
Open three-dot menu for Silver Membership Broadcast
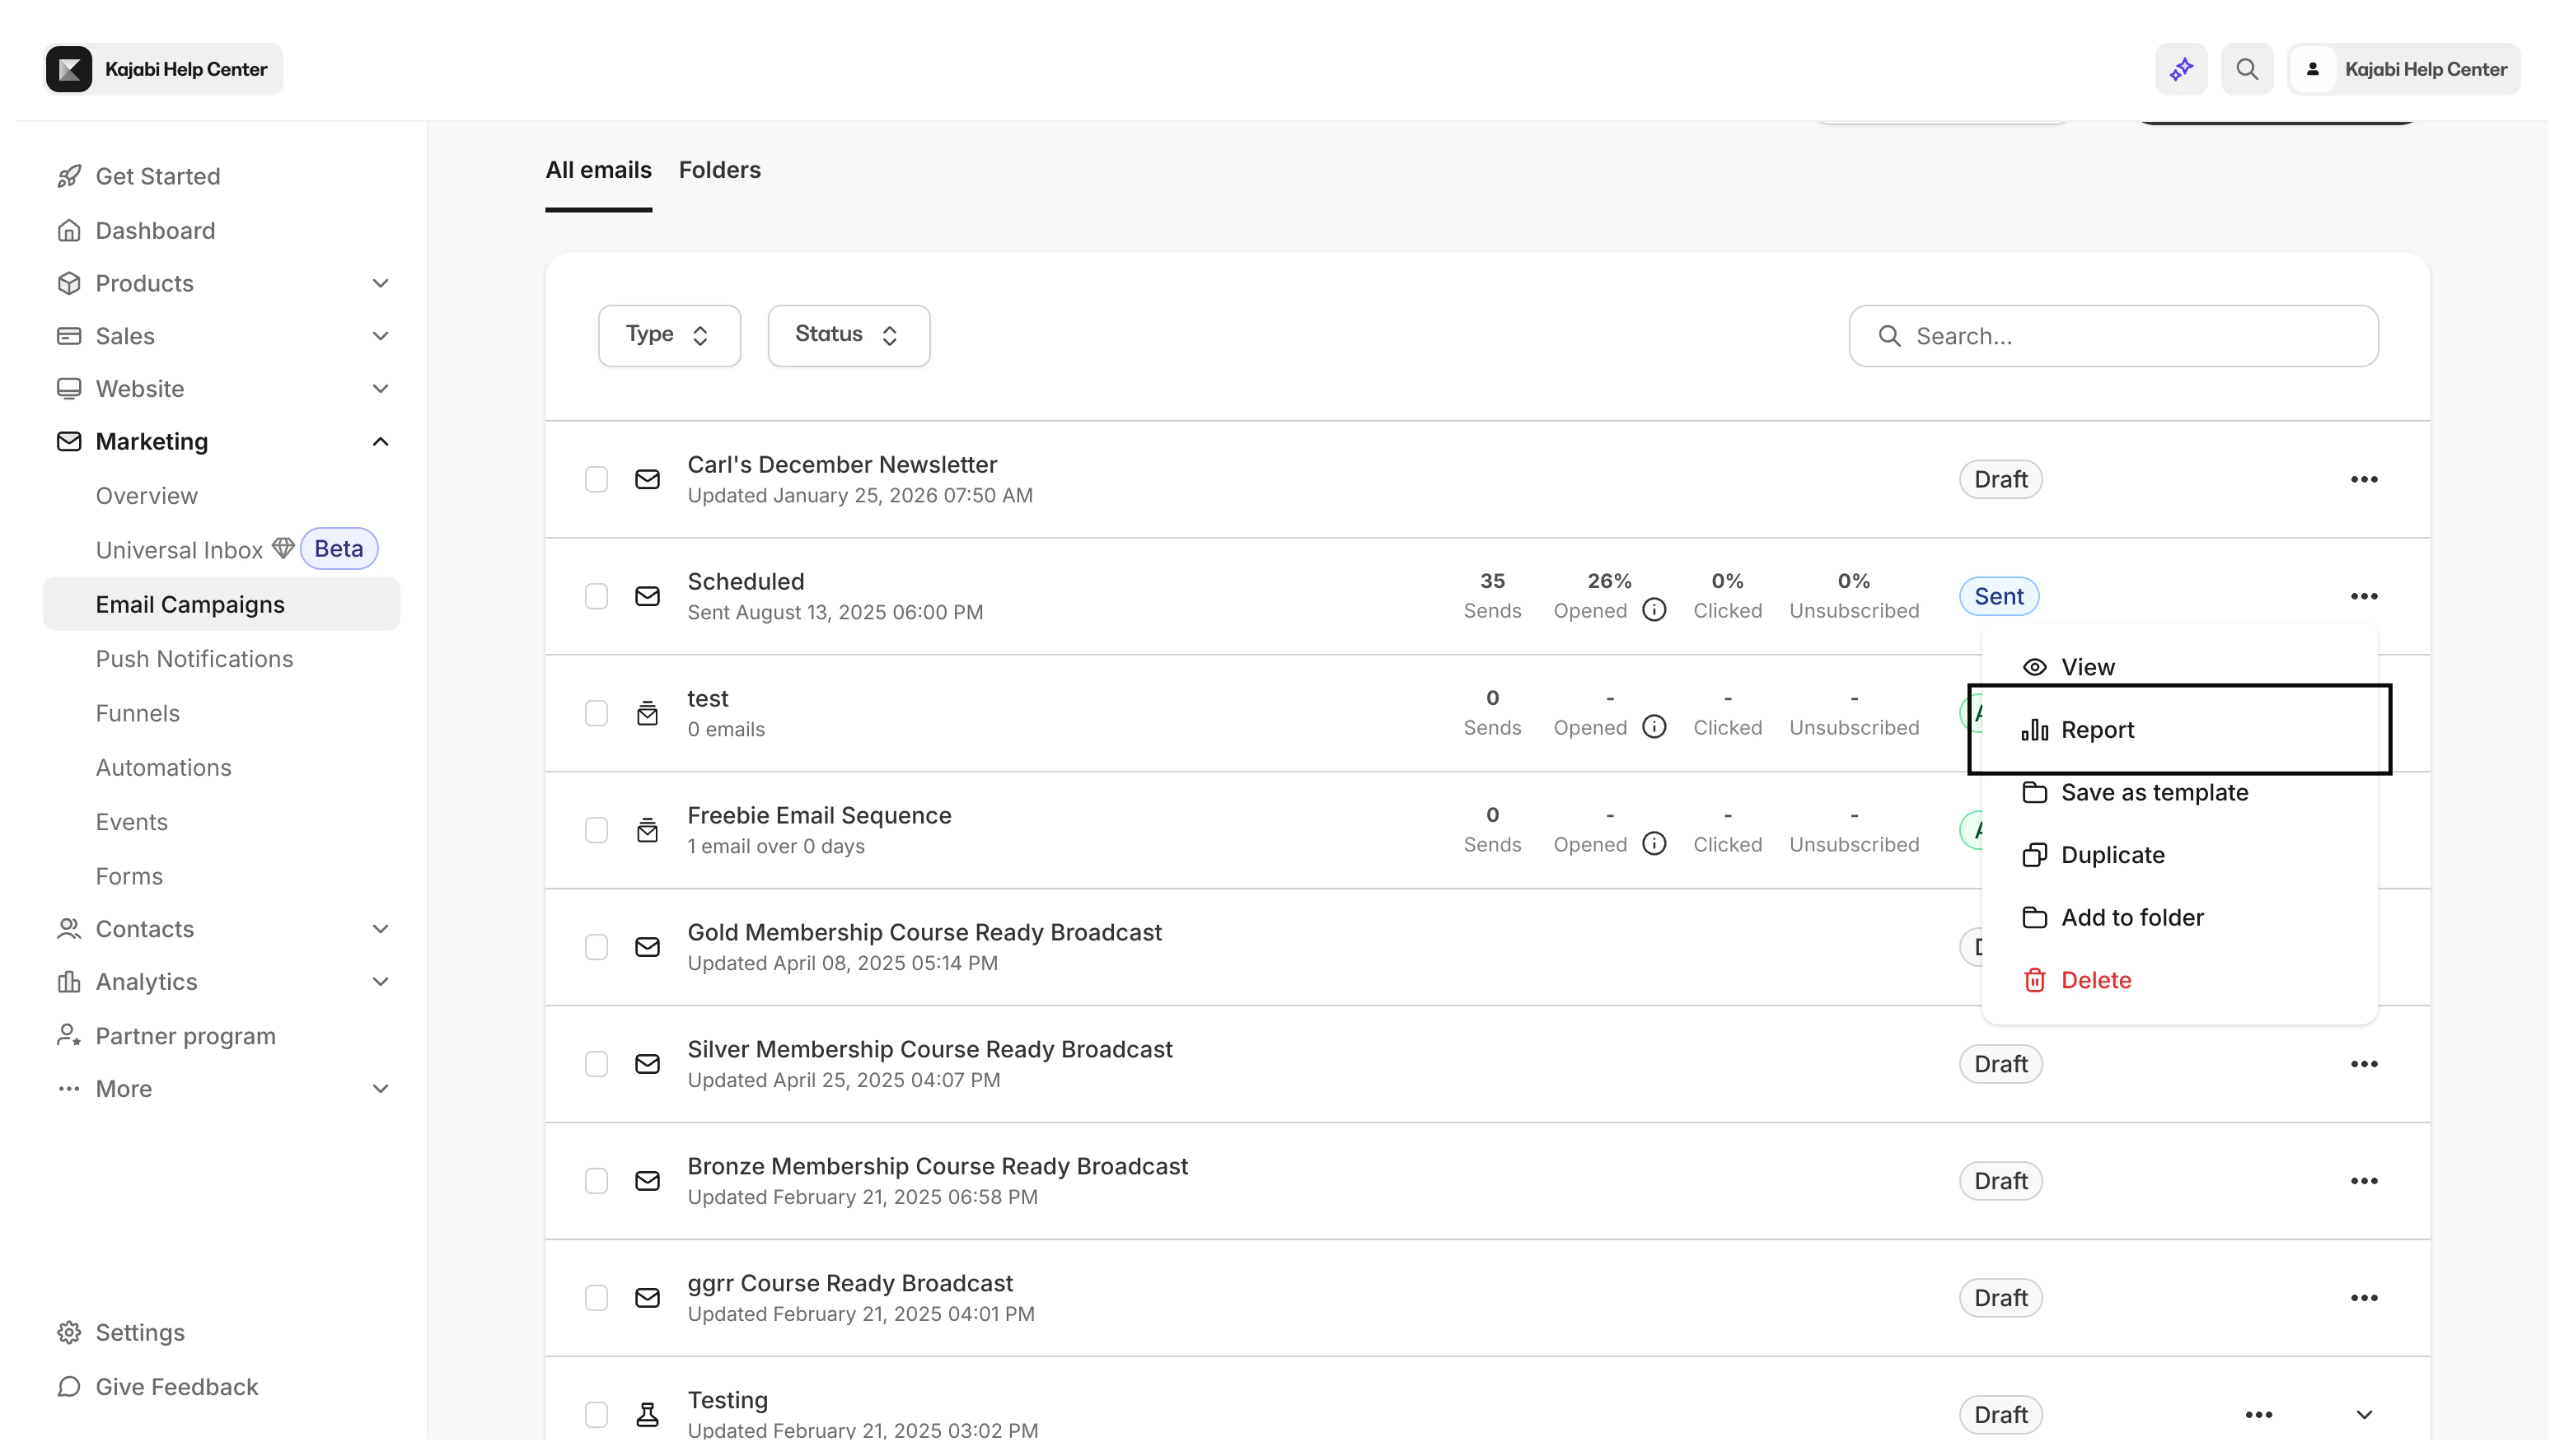pos(2363,1064)
